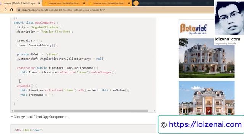View site security lock information
The image size is (244, 137).
19,10
